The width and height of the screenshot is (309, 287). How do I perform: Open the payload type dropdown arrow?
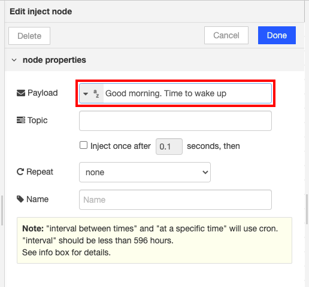pyautogui.click(x=86, y=94)
